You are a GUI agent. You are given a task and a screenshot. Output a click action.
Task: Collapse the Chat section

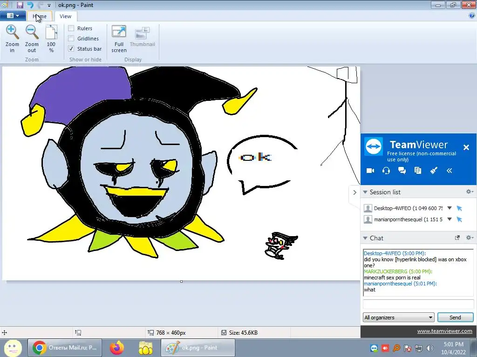point(365,238)
